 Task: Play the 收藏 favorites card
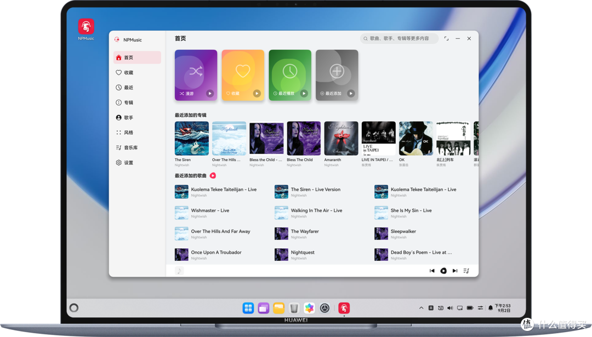pos(257,93)
